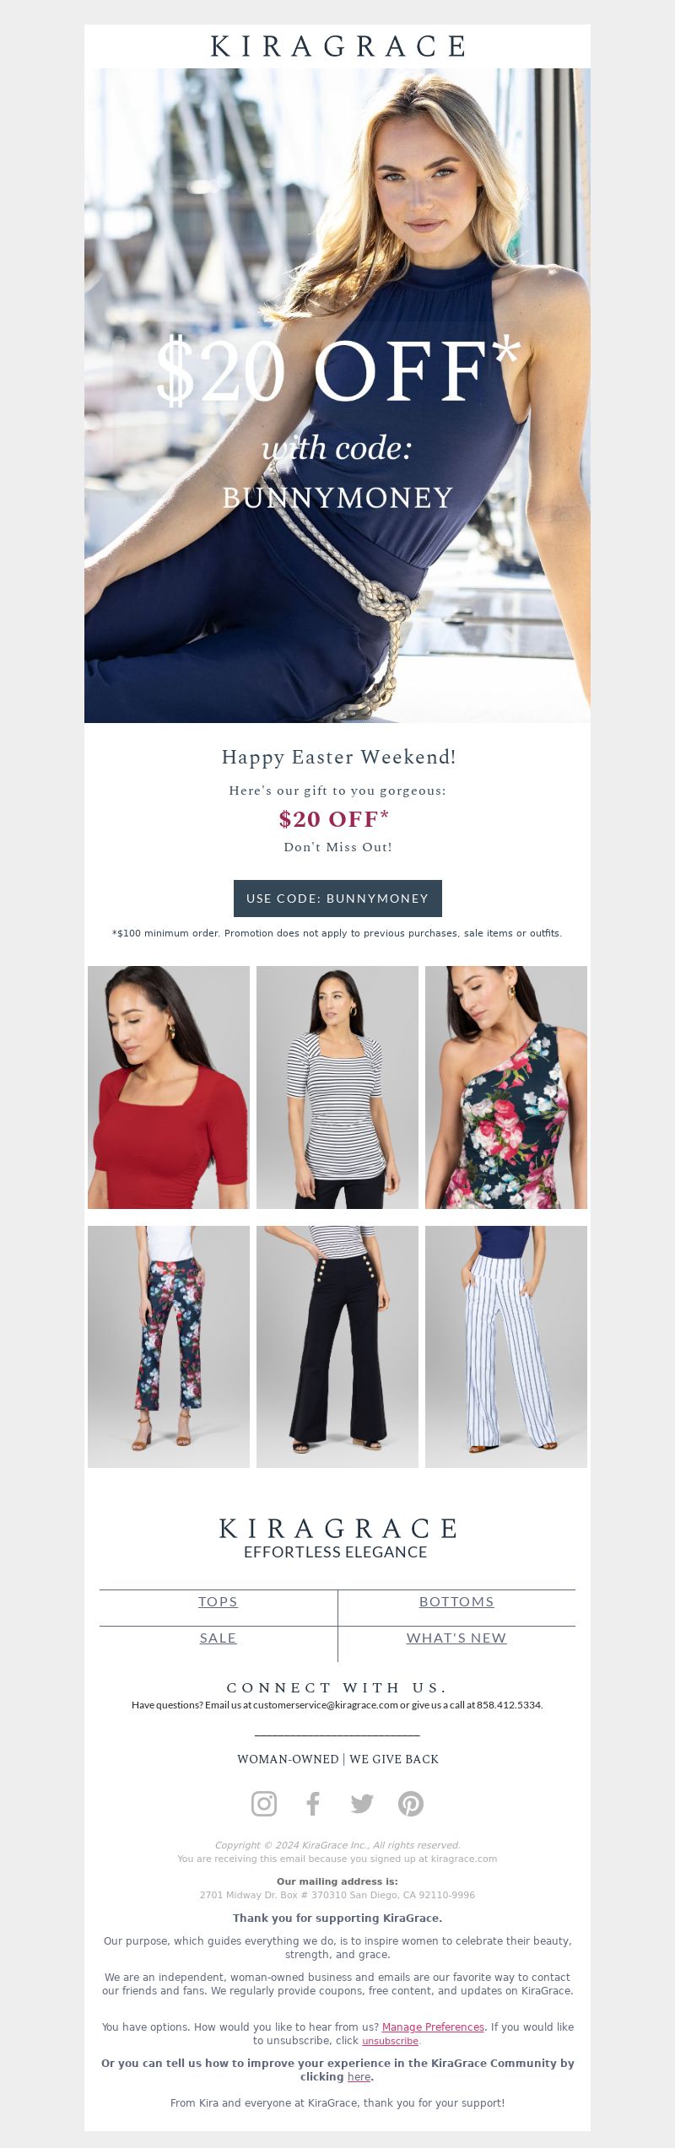675x2148 pixels.
Task: View the floral one-shoulder top photo
Action: point(506,1087)
